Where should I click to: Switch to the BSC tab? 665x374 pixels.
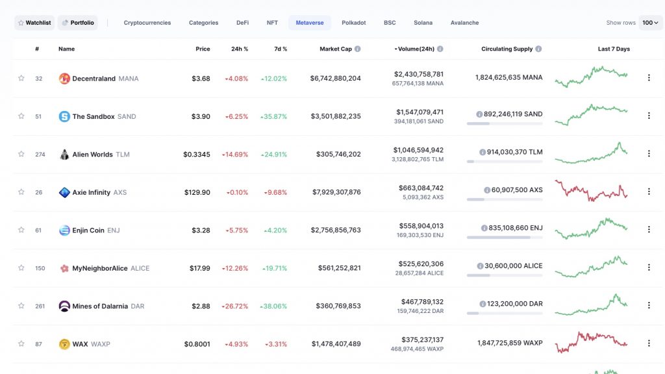pyautogui.click(x=390, y=23)
